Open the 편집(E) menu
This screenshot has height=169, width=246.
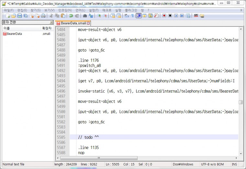coord(22,10)
